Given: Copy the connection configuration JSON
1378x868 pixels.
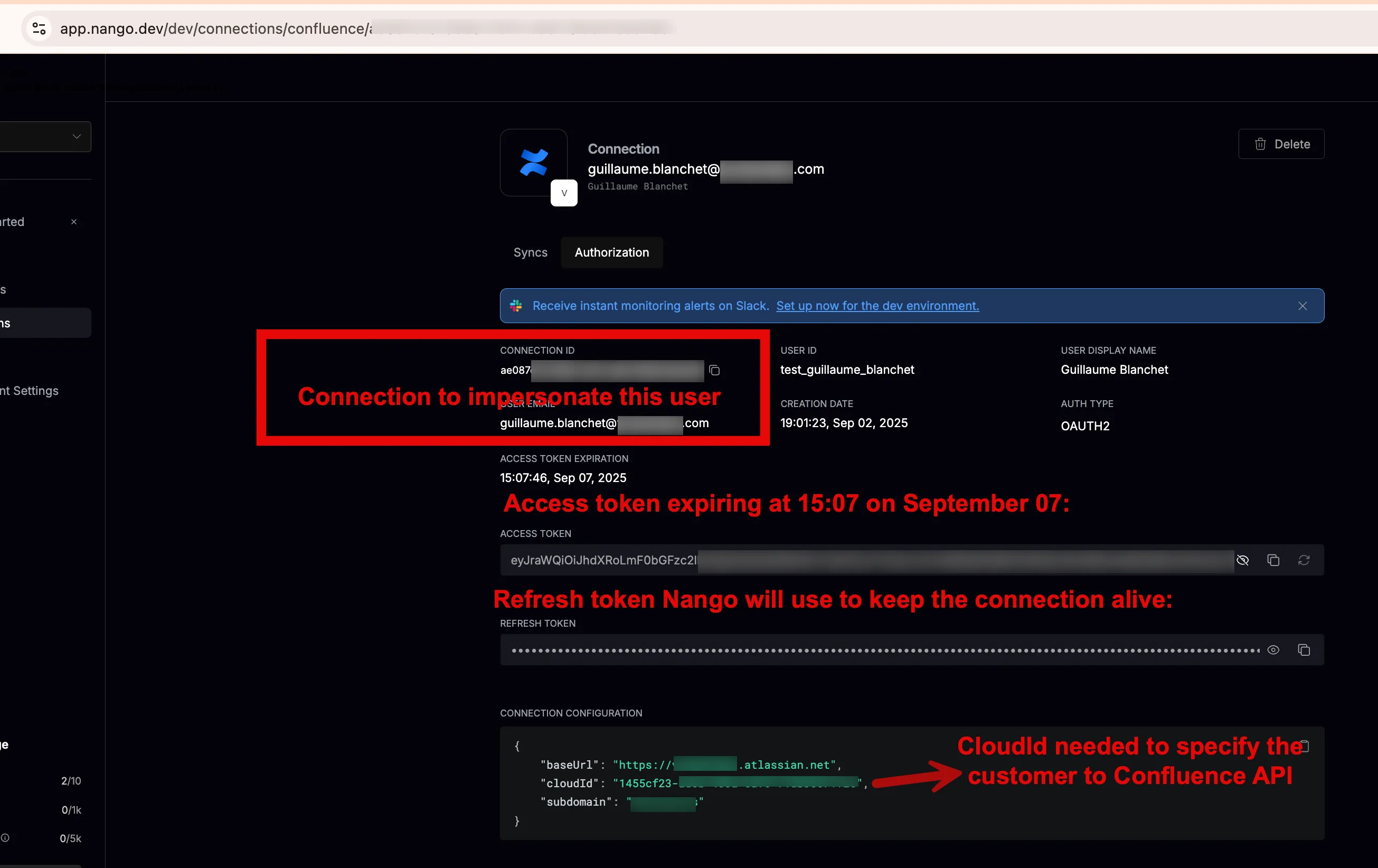Looking at the screenshot, I should [1304, 746].
